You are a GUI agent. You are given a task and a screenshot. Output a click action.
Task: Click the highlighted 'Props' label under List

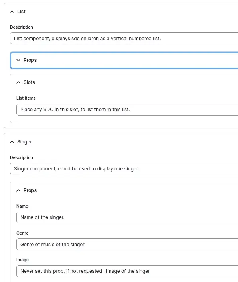coord(30,60)
